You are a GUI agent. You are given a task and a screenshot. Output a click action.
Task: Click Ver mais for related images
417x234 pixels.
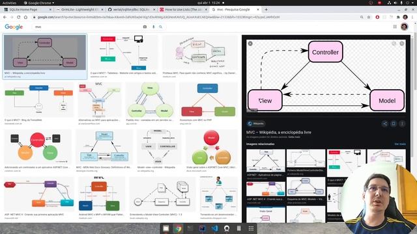400,144
